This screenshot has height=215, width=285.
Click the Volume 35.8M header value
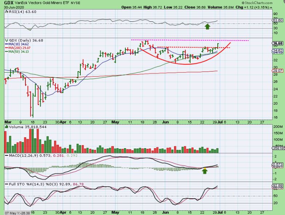220,7
